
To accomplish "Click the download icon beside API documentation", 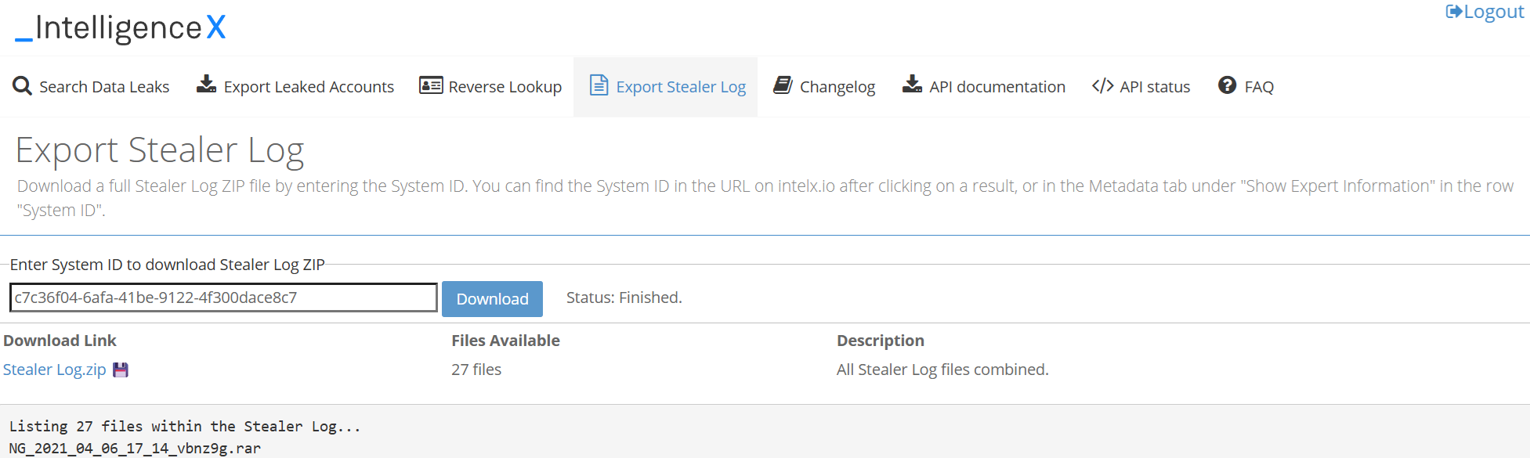I will (x=912, y=85).
